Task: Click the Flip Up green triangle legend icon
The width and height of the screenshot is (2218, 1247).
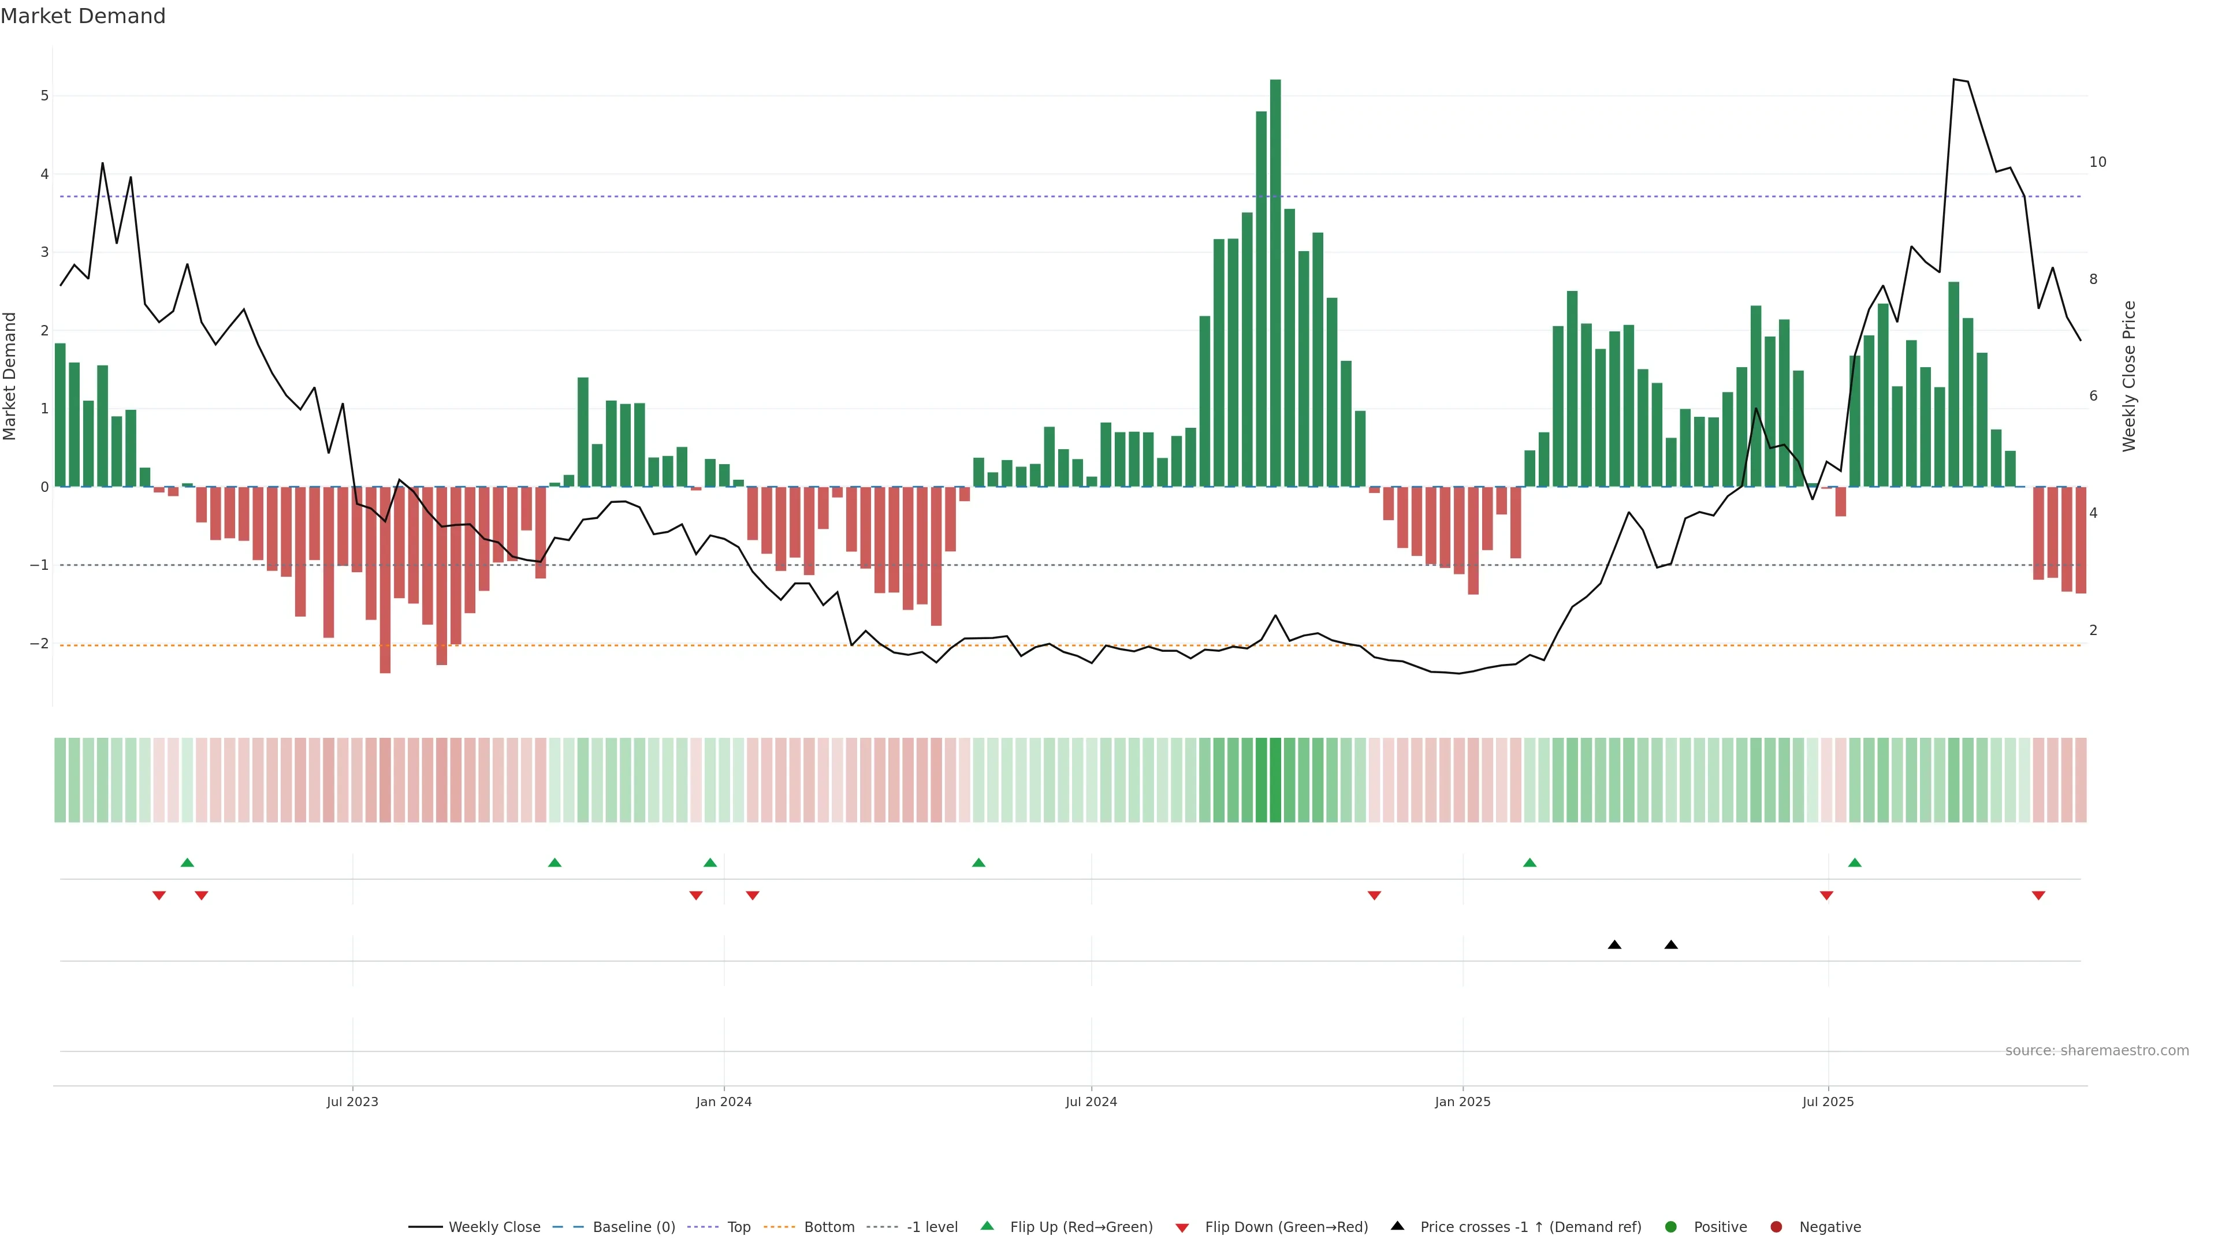Action: coord(988,1226)
